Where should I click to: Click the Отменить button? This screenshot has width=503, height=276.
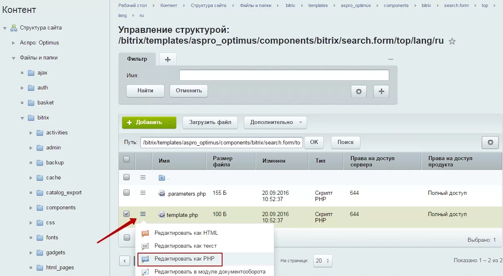click(189, 90)
